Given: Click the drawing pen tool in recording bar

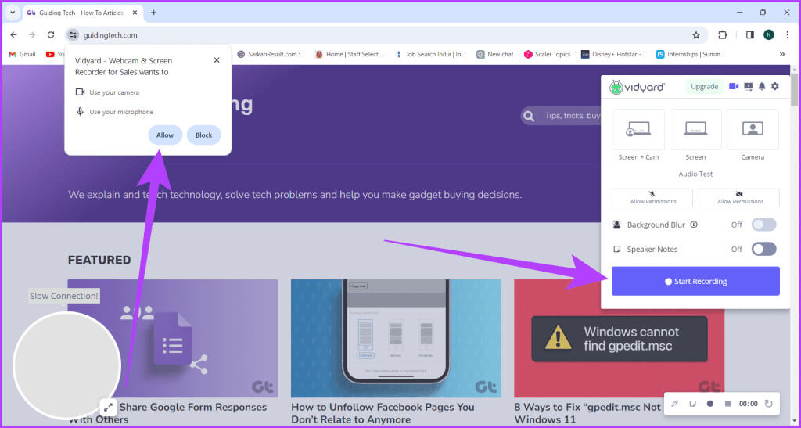Looking at the screenshot, I should coord(675,404).
